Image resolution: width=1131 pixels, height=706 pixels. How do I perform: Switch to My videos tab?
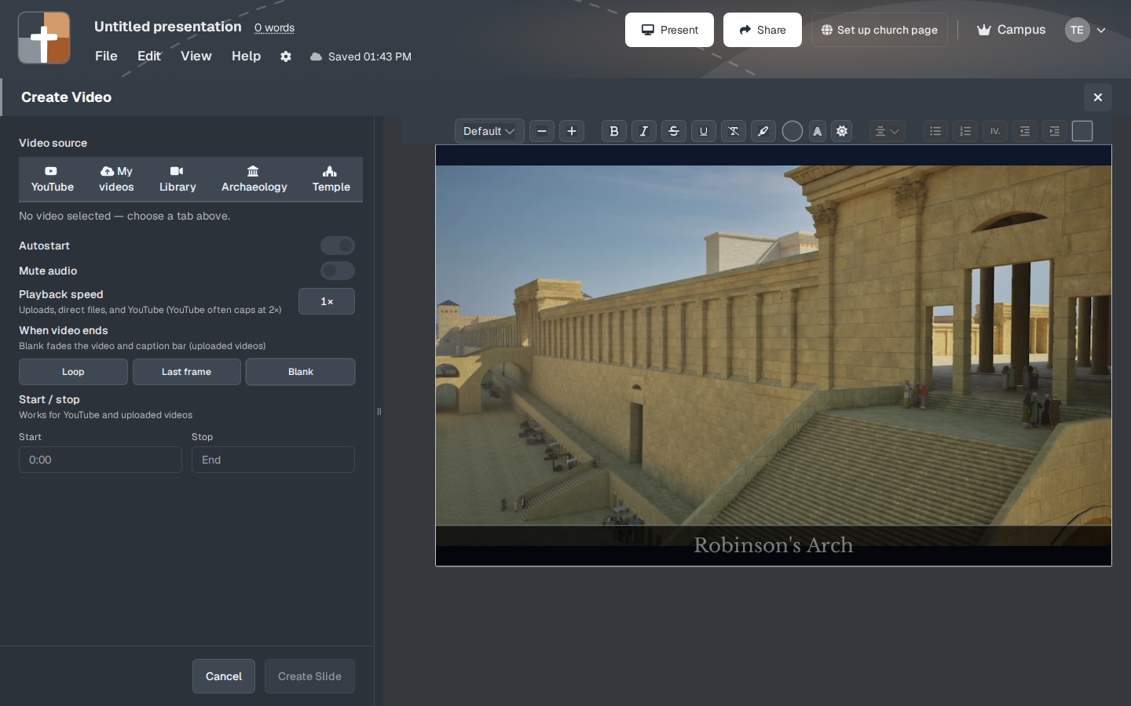click(x=116, y=179)
